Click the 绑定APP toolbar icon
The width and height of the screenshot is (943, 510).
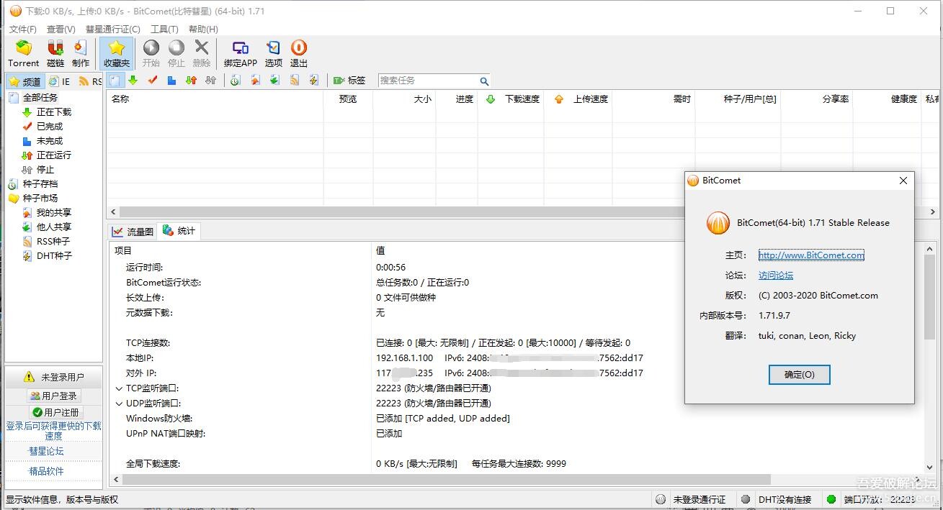point(240,52)
